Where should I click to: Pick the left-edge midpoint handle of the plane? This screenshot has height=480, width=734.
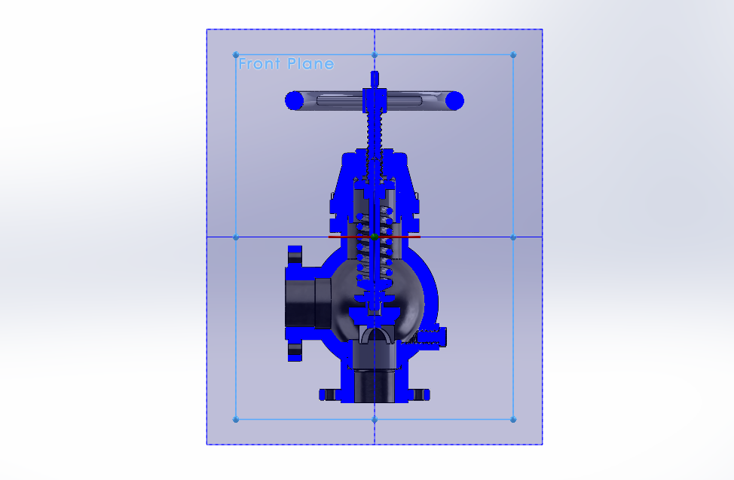pyautogui.click(x=236, y=237)
